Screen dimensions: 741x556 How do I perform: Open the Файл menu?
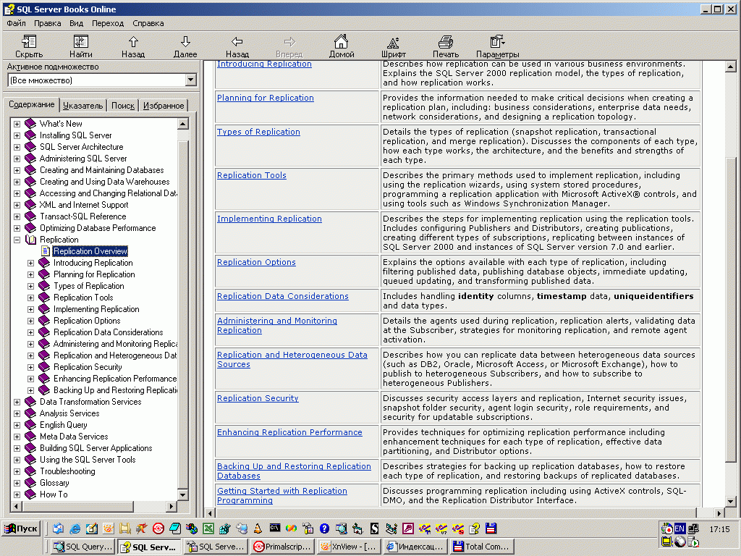tap(16, 23)
